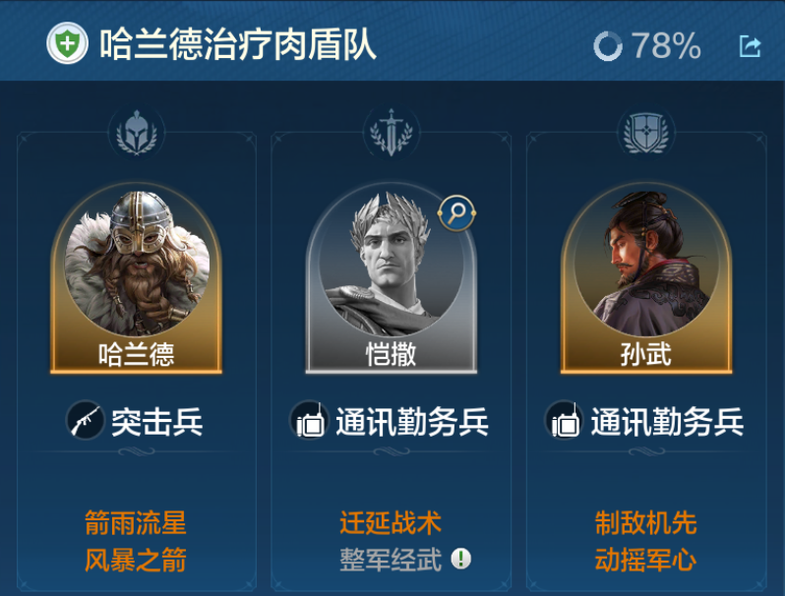Select the 哈兰德 hero portrait
The height and width of the screenshot is (596, 785).
click(136, 277)
